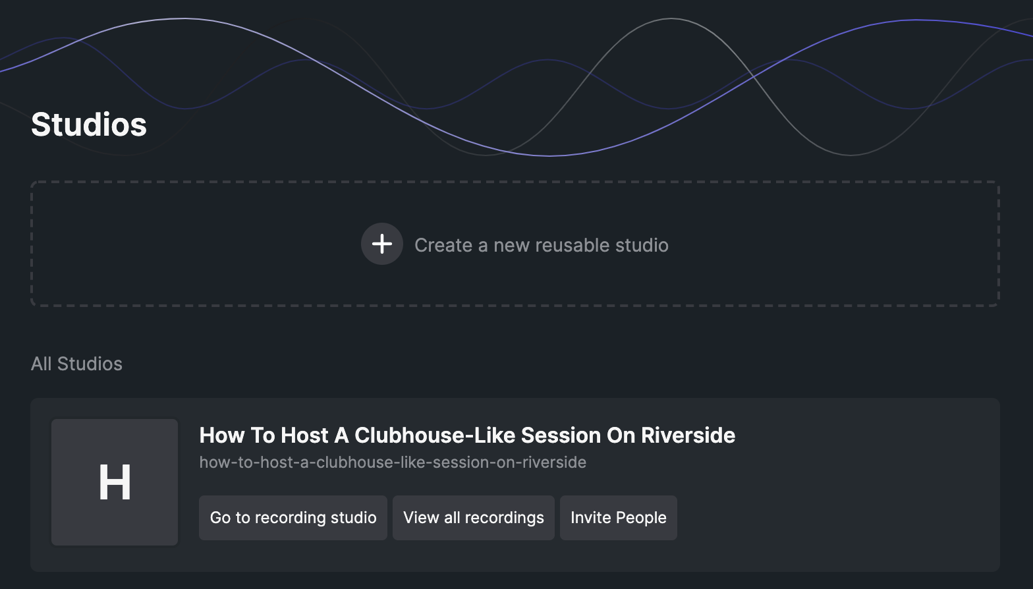Open Go to recording studio
This screenshot has width=1033, height=589.
293,518
